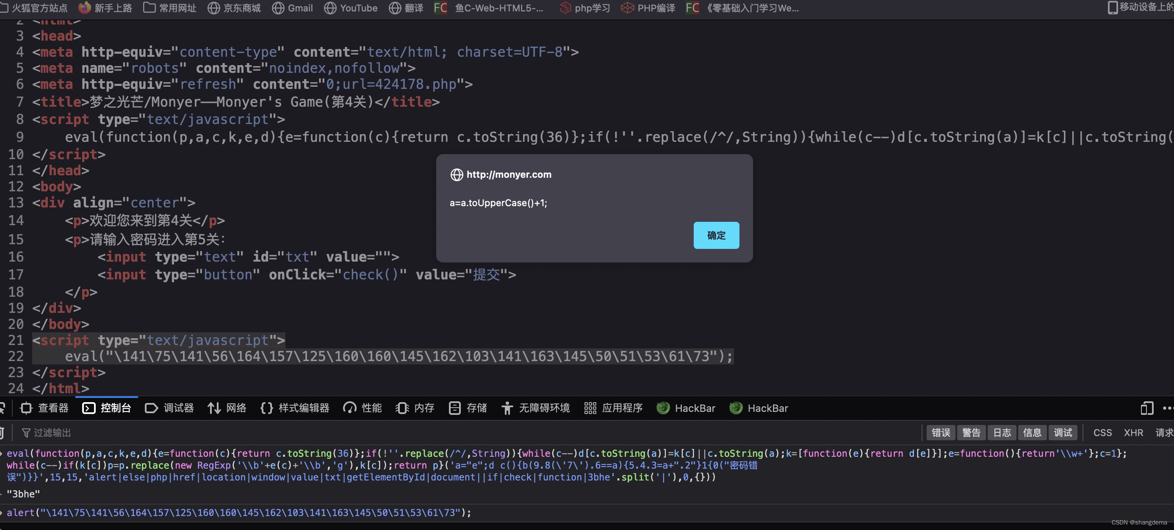Click the Firefox icon of 新手上路
Image resolution: width=1174 pixels, height=530 pixels.
point(84,7)
